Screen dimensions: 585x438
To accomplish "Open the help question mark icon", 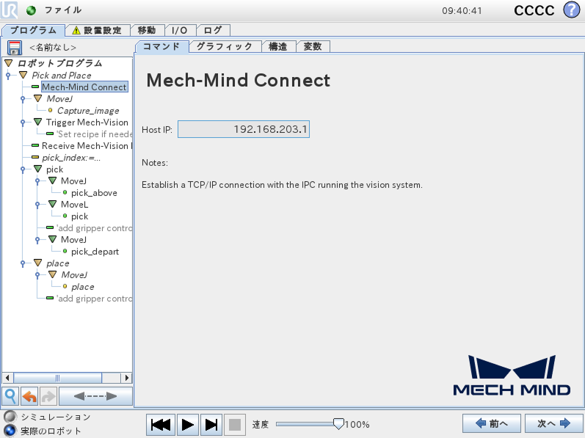I will [x=571, y=10].
